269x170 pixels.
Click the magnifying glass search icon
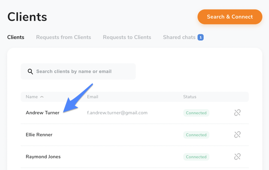[30, 71]
